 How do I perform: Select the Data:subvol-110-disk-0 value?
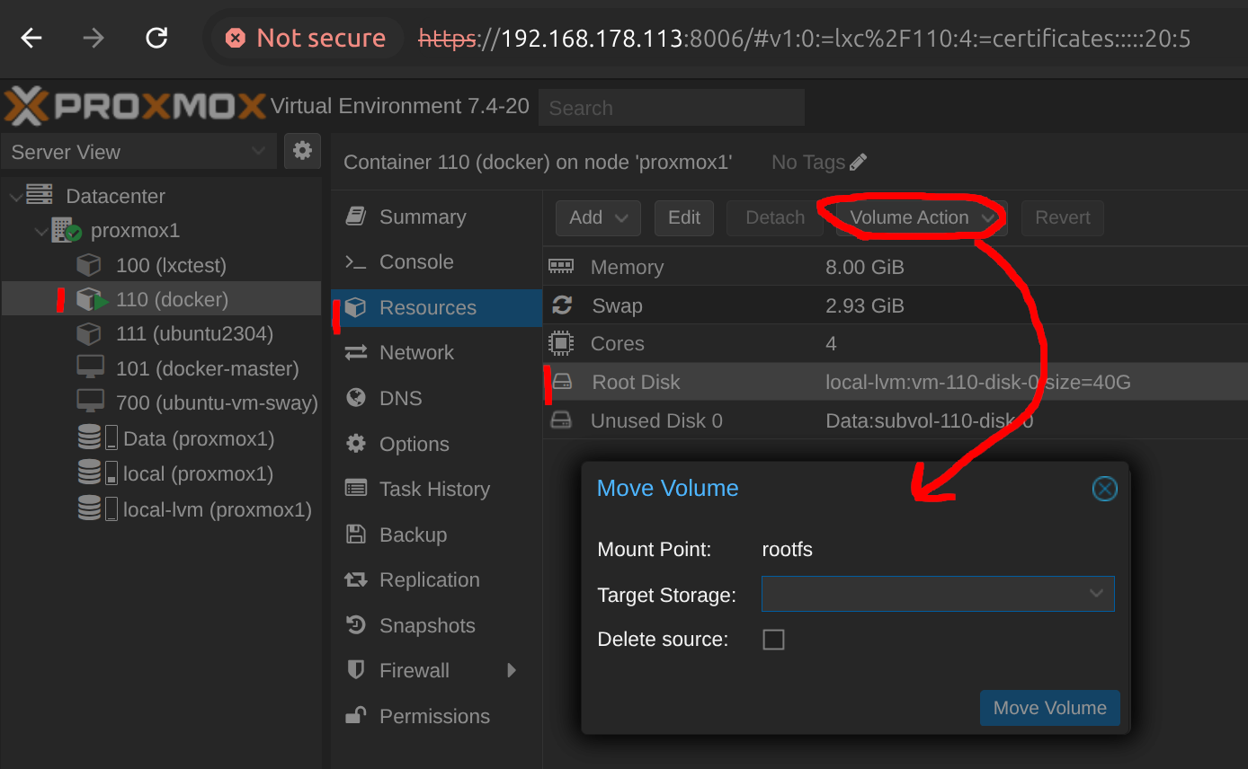coord(929,420)
